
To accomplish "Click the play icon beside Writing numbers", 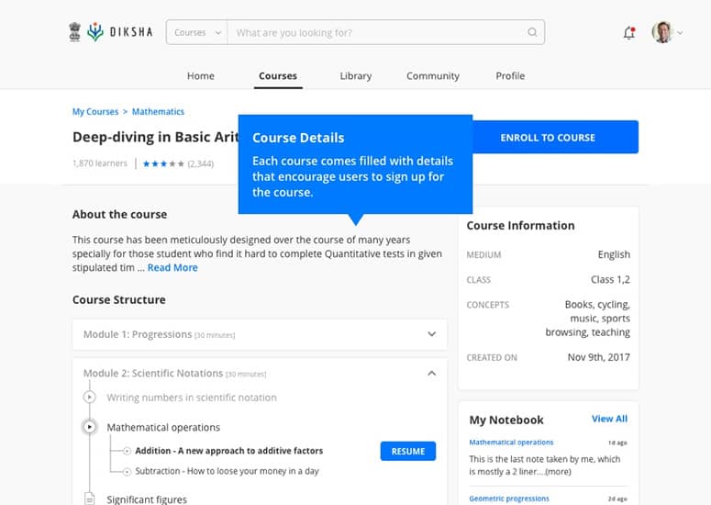I will (x=89, y=398).
